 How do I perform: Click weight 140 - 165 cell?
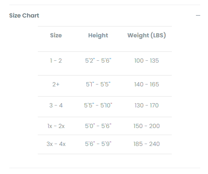(x=146, y=84)
